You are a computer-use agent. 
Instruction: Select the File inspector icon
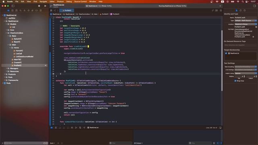pyautogui.click(x=237, y=10)
